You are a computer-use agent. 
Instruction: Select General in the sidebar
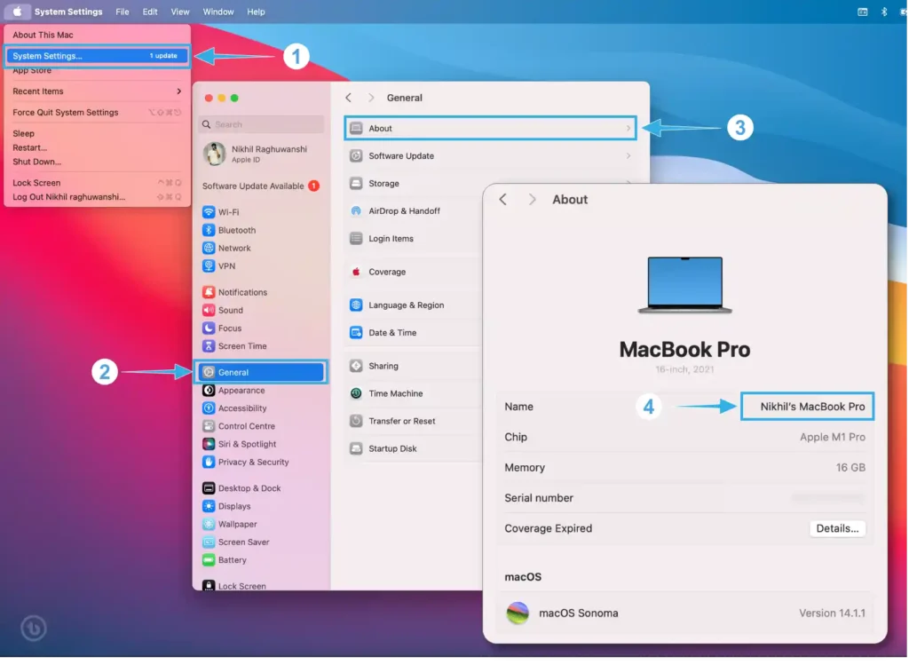point(261,372)
